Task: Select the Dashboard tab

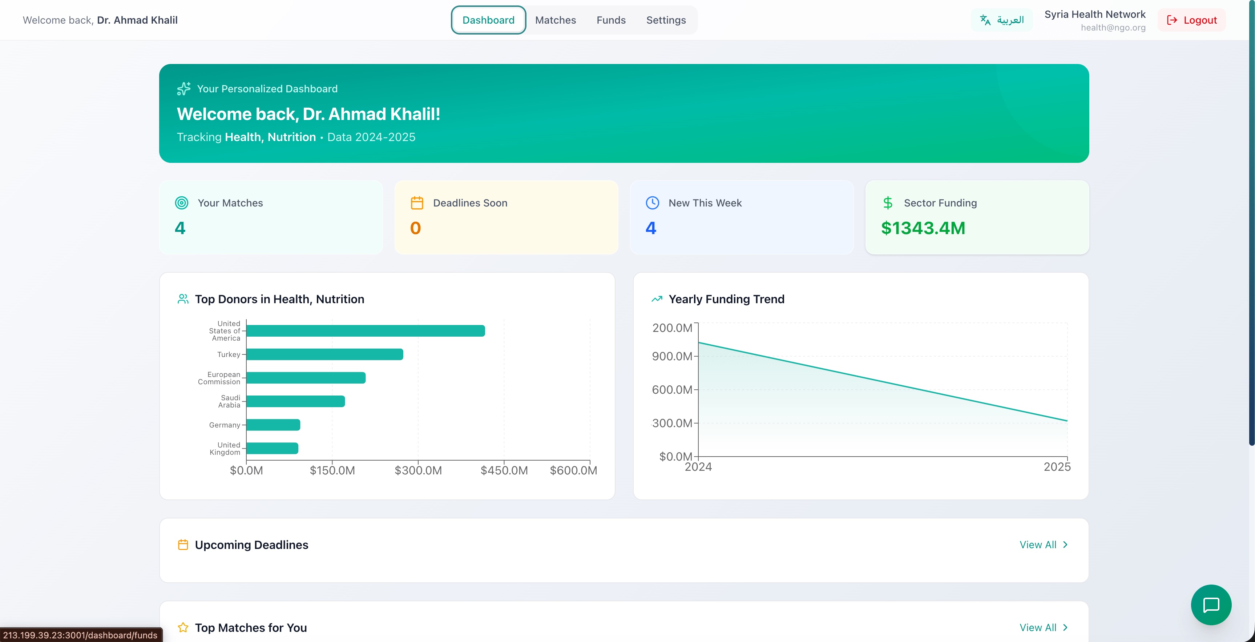Action: pyautogui.click(x=488, y=20)
